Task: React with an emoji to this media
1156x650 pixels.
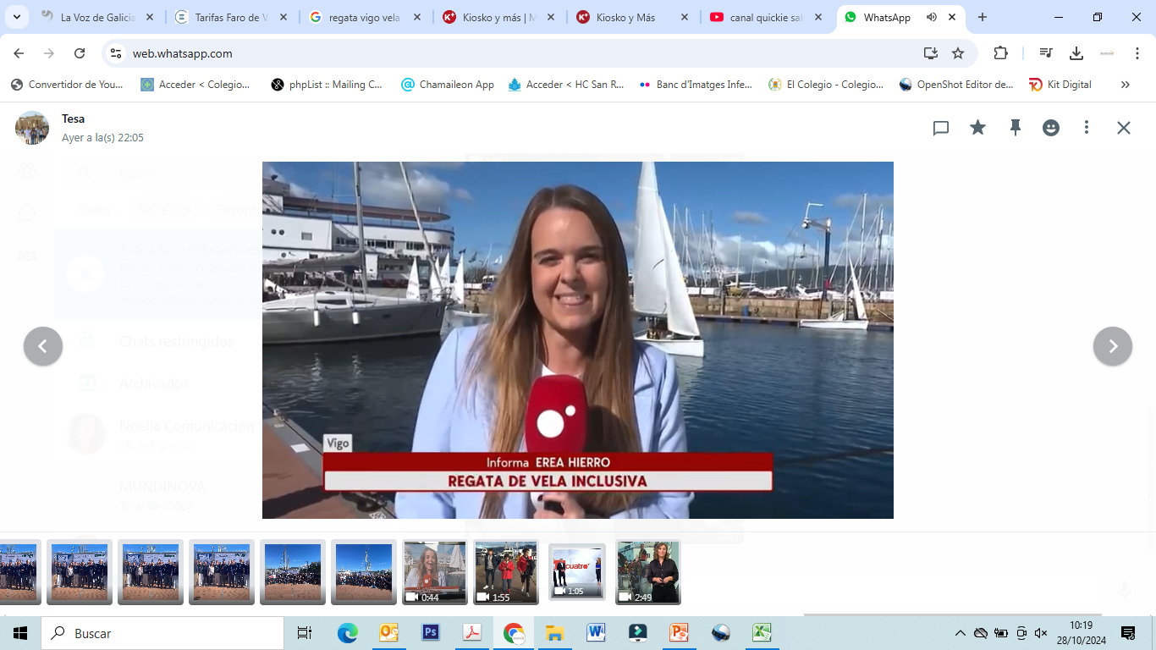Action: (1050, 127)
